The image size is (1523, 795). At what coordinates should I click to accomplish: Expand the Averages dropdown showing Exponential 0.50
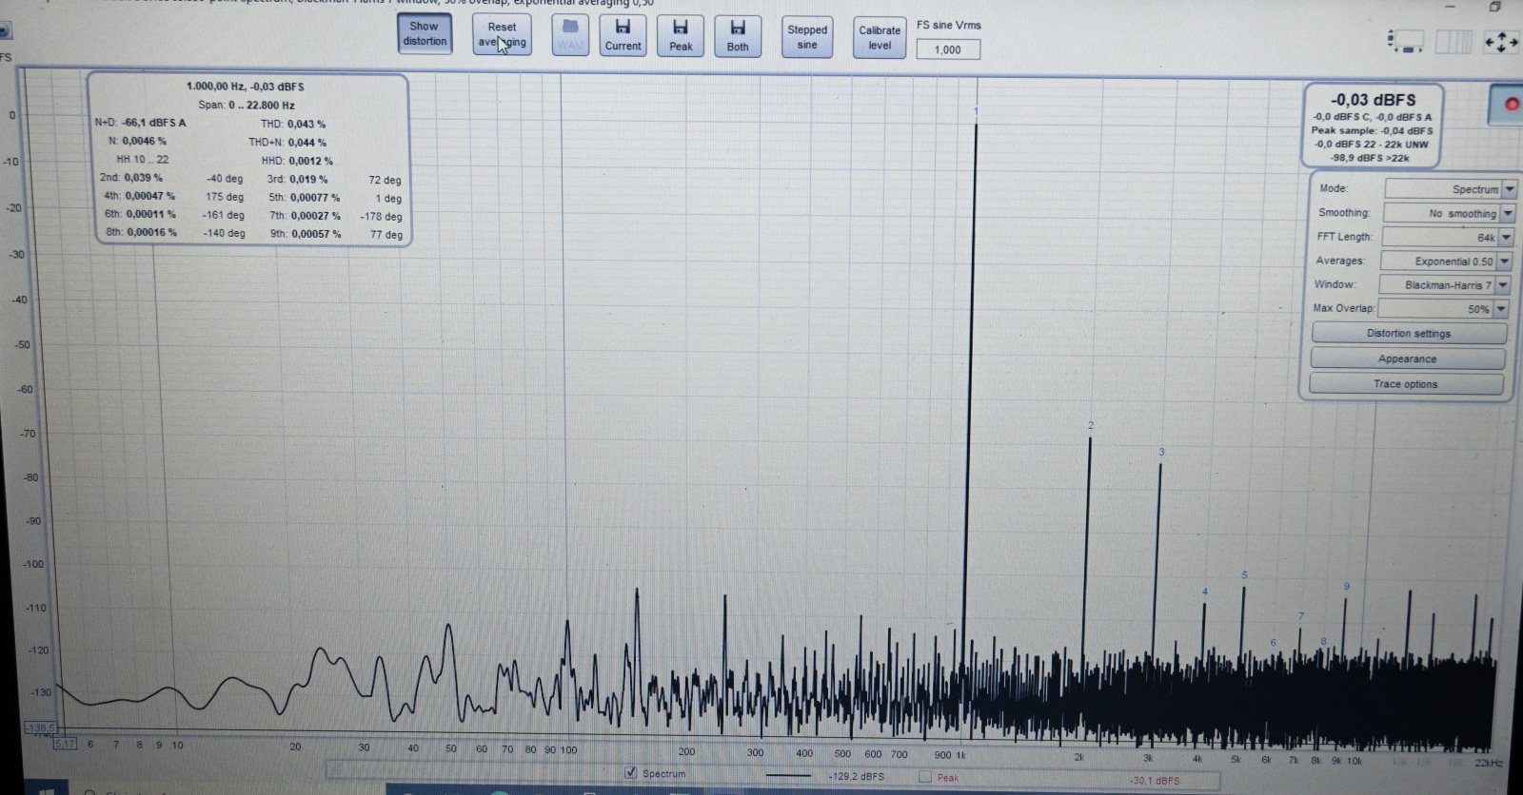coord(1504,262)
